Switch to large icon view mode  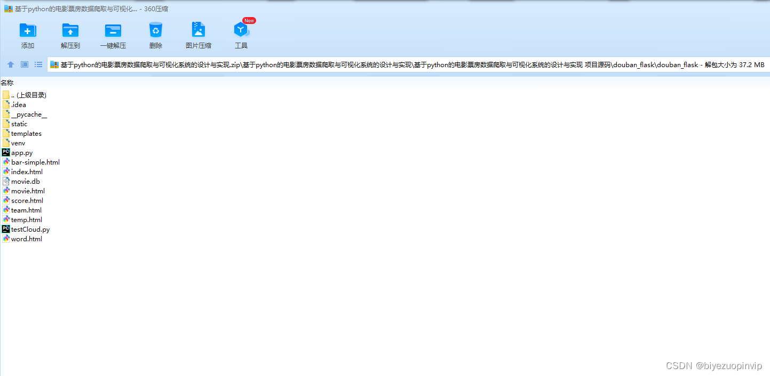click(x=24, y=64)
